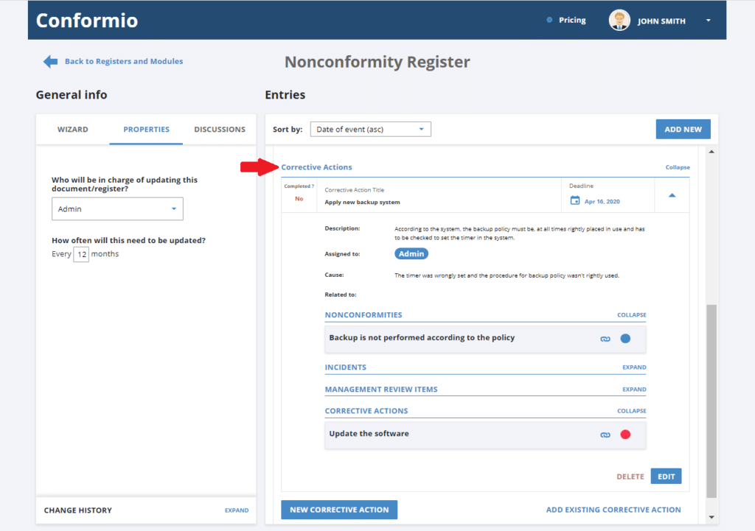Expand the INCIDENTS section

point(633,367)
